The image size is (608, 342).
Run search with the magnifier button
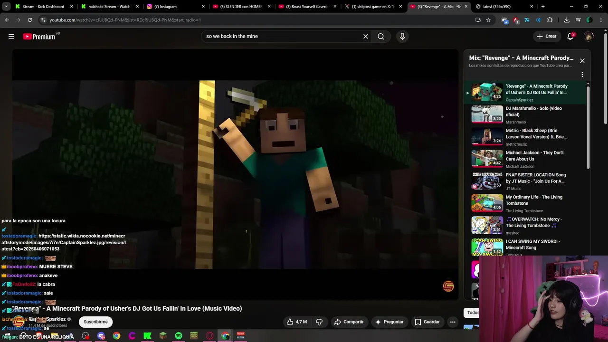(x=381, y=37)
